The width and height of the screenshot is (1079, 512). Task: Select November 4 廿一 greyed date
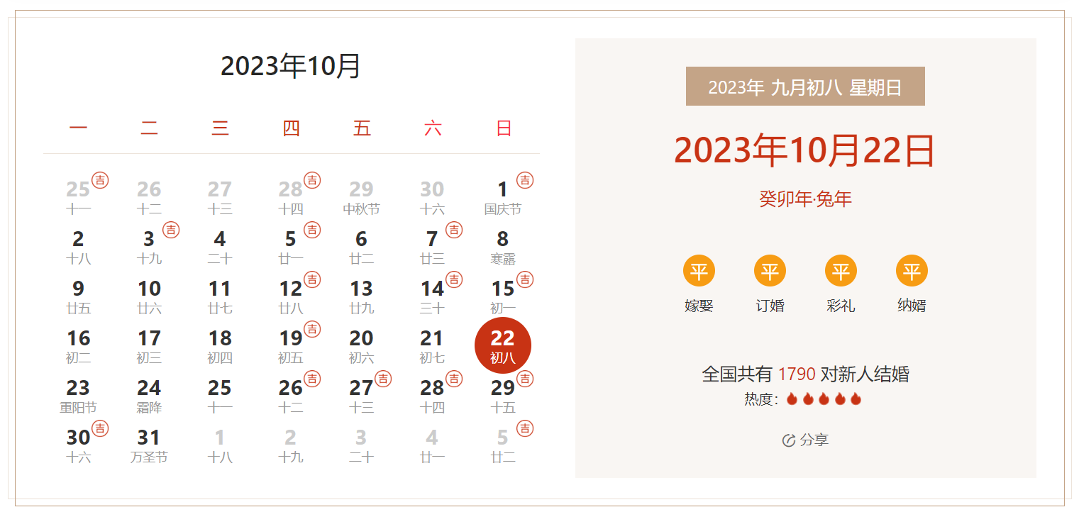point(432,445)
